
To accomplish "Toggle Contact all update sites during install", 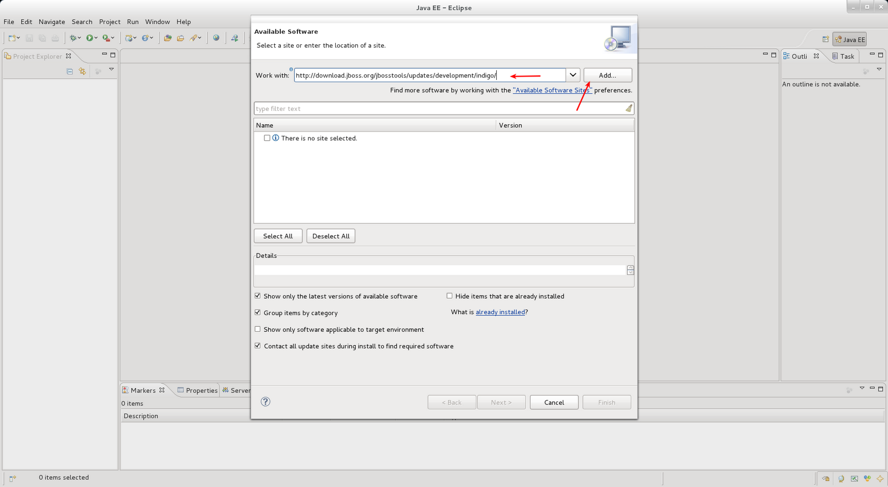I will point(258,346).
